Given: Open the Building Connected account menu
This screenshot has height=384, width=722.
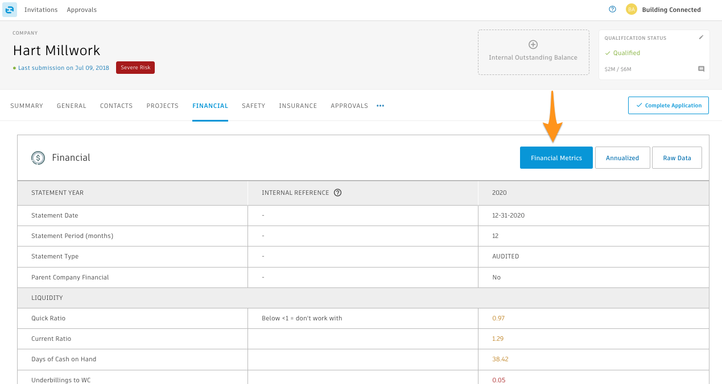Looking at the screenshot, I should pos(671,10).
